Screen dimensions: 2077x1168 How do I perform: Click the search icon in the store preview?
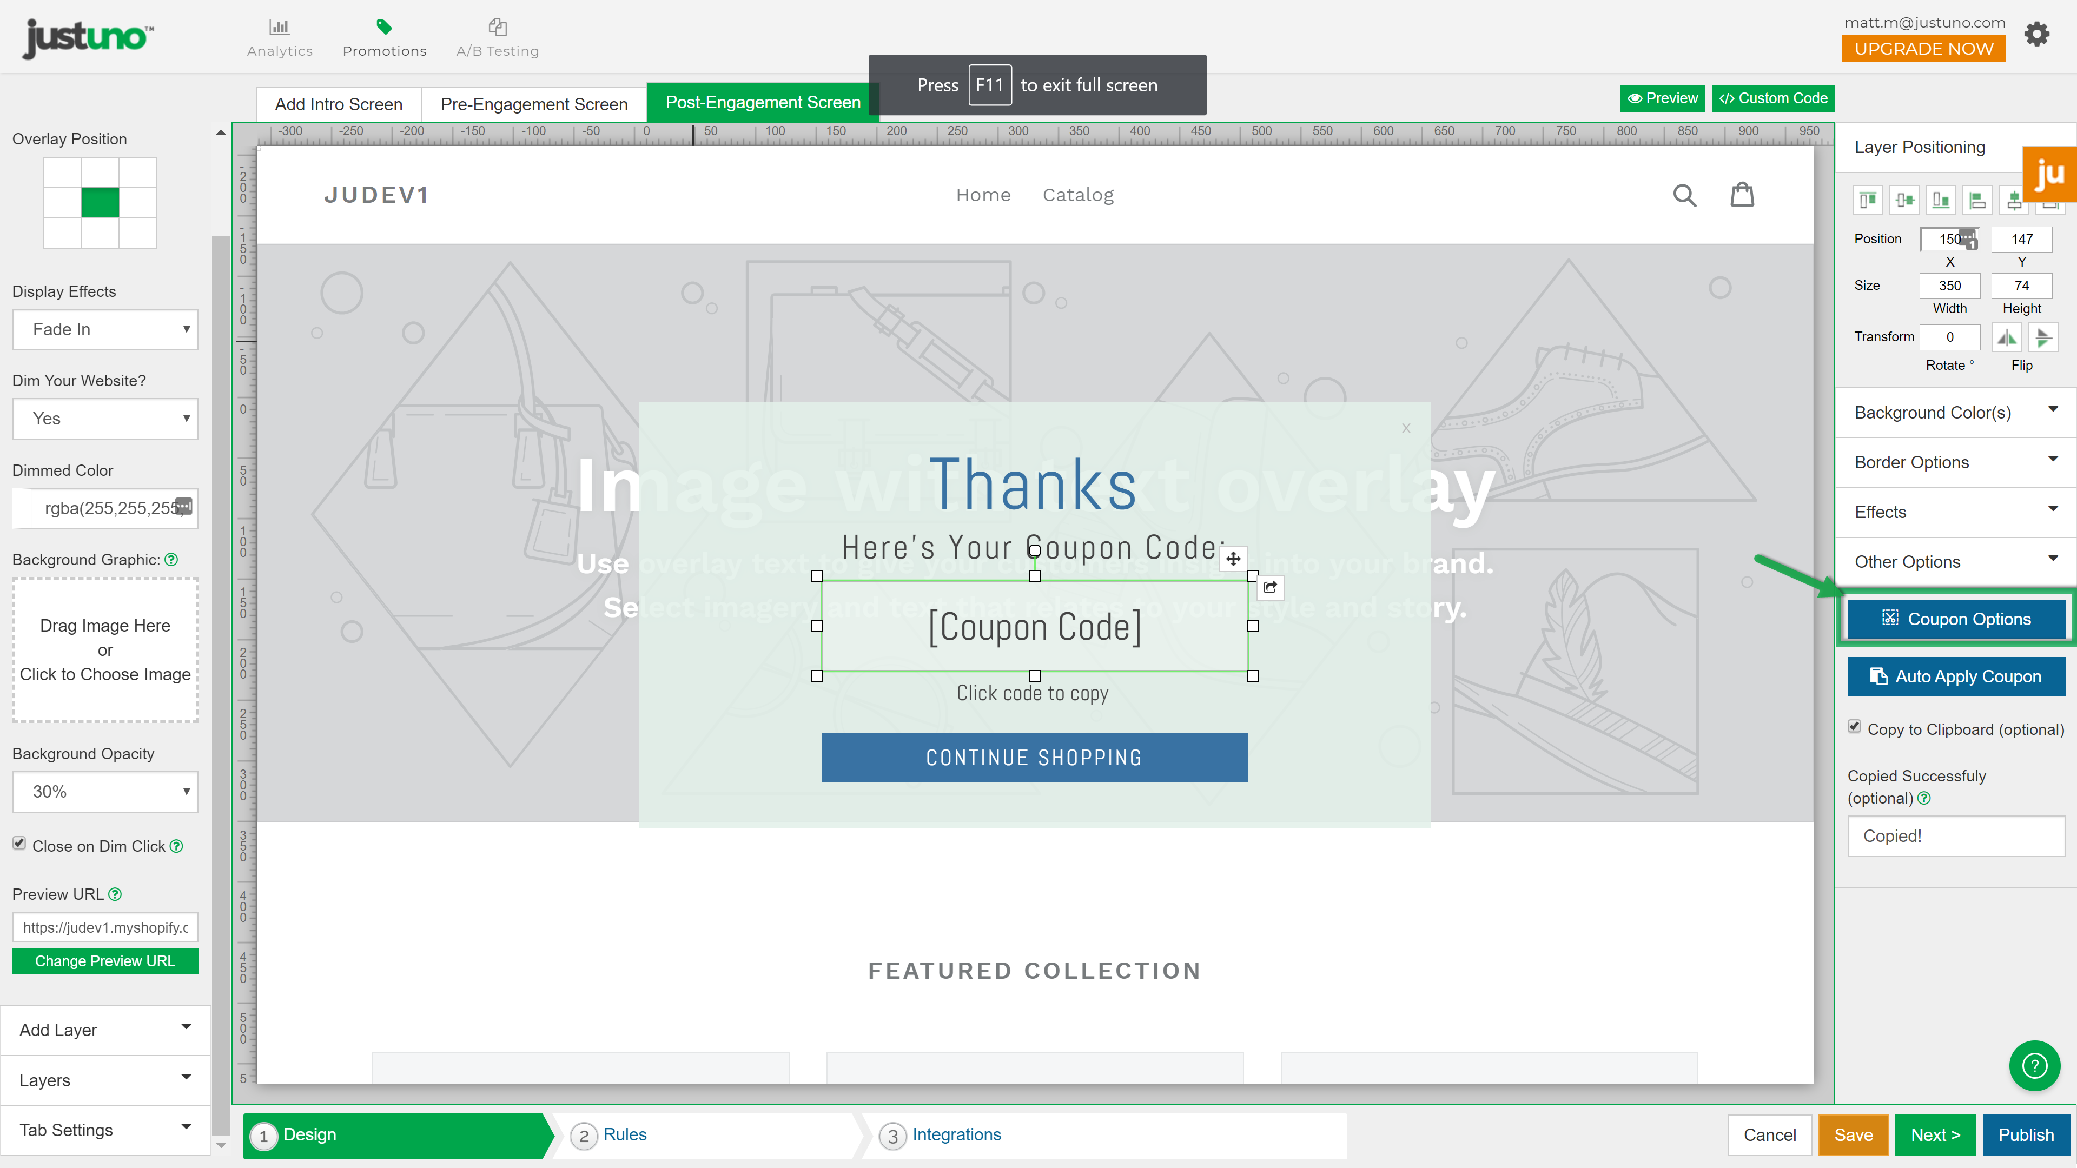(x=1684, y=195)
